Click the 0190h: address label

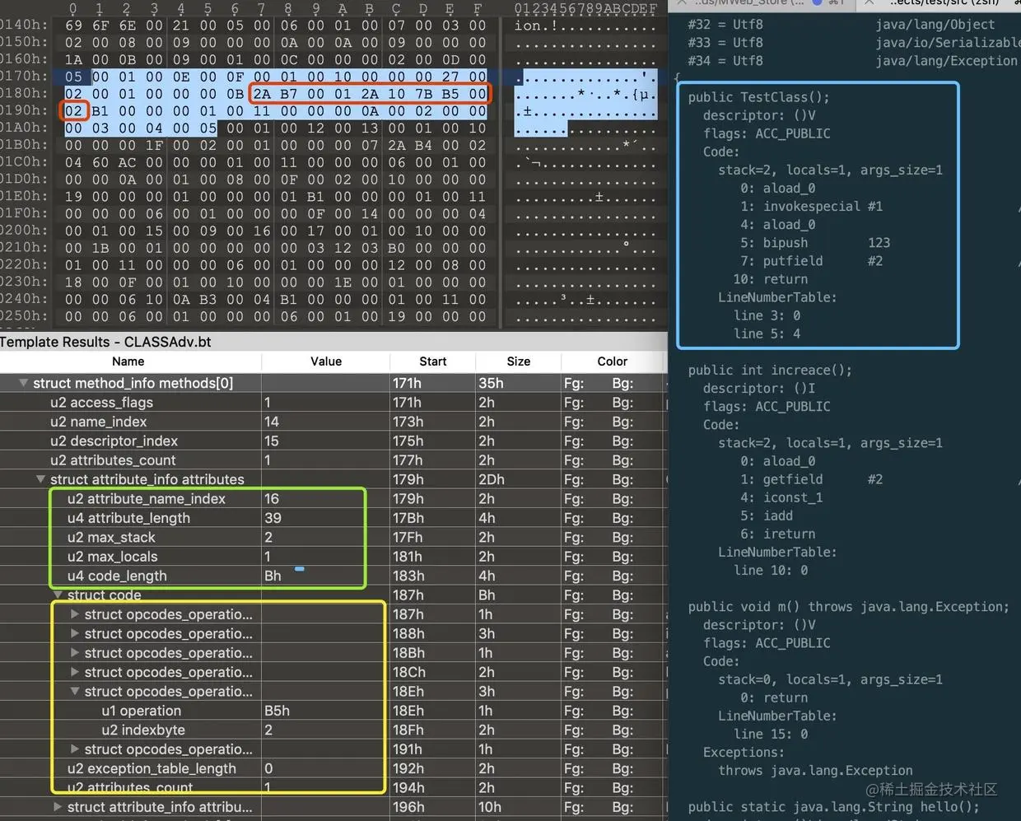(x=24, y=110)
